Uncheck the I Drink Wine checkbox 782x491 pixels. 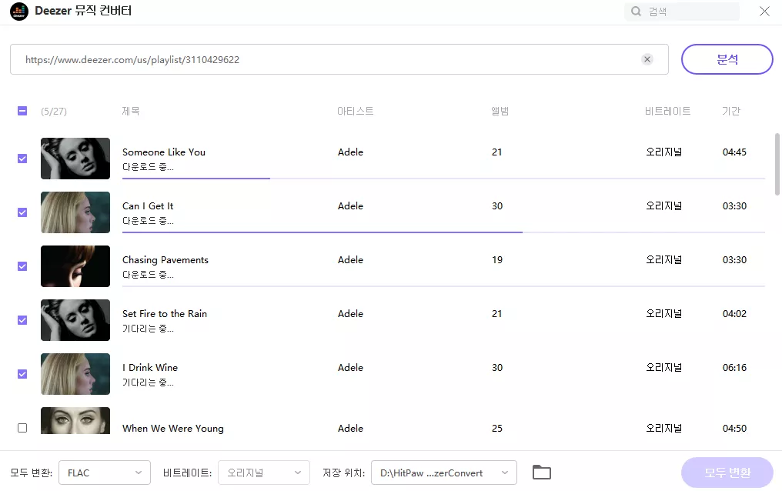[x=22, y=374]
